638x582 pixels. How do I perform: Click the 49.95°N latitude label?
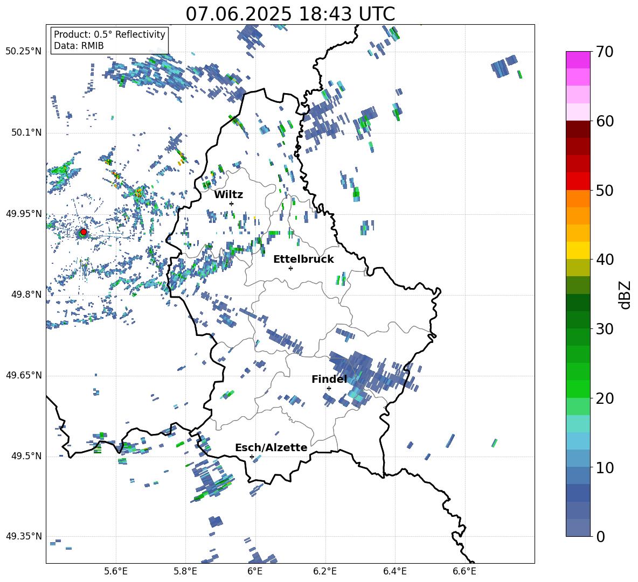click(x=24, y=214)
